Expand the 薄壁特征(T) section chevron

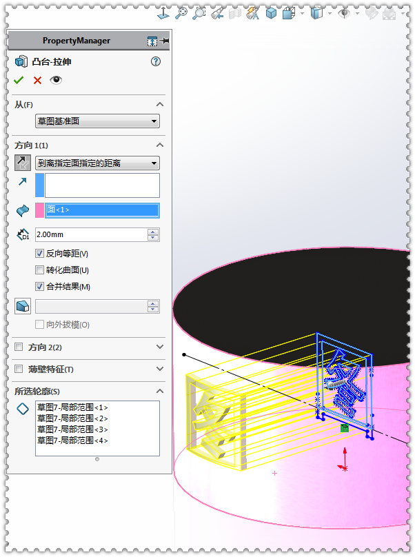[160, 369]
